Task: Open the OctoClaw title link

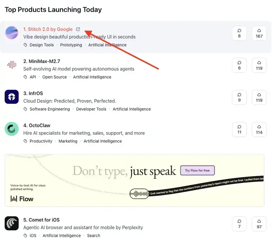Action: (x=37, y=125)
